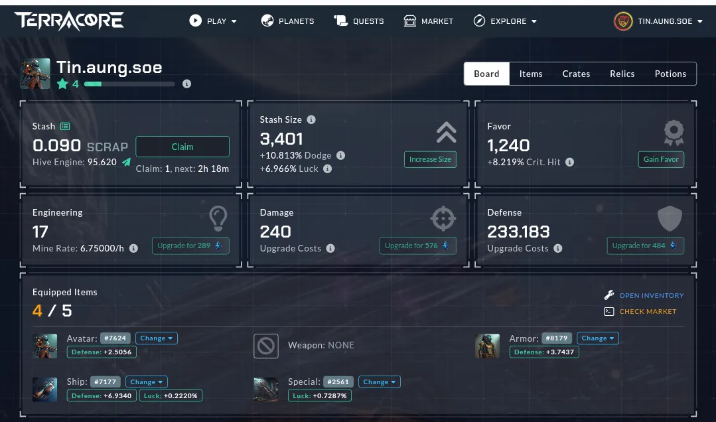Image resolution: width=716 pixels, height=422 pixels.
Task: Click the Armor item thumbnail
Action: 487,346
